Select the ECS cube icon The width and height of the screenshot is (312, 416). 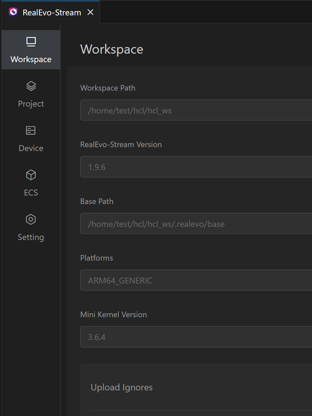coord(31,175)
